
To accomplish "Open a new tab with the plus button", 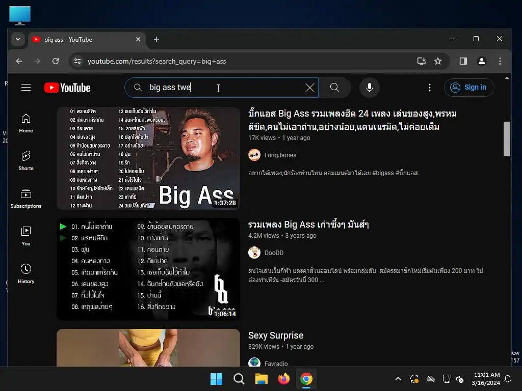I will [156, 39].
